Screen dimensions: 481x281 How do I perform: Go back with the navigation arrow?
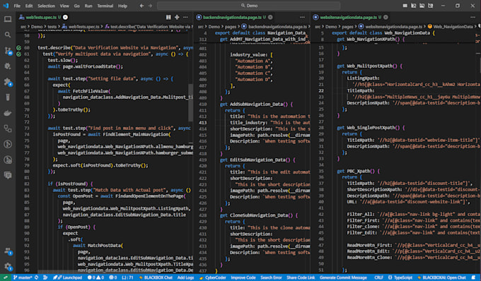coord(141,6)
